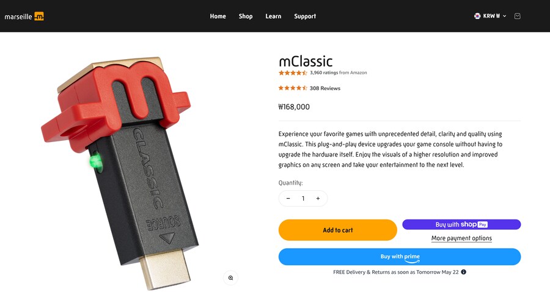Viewport: 550px width, 292px height.
Task: Click the delivery info icon
Action: (464, 272)
